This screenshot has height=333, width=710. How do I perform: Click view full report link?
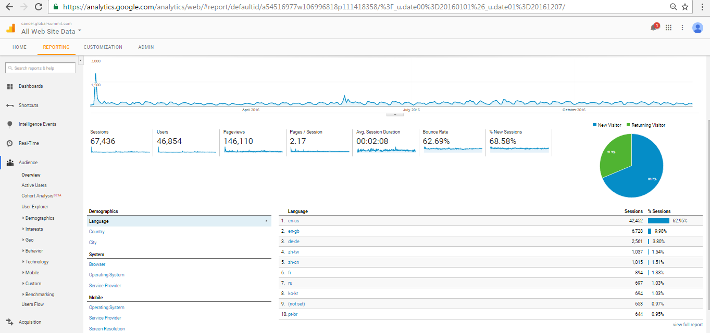click(x=688, y=325)
